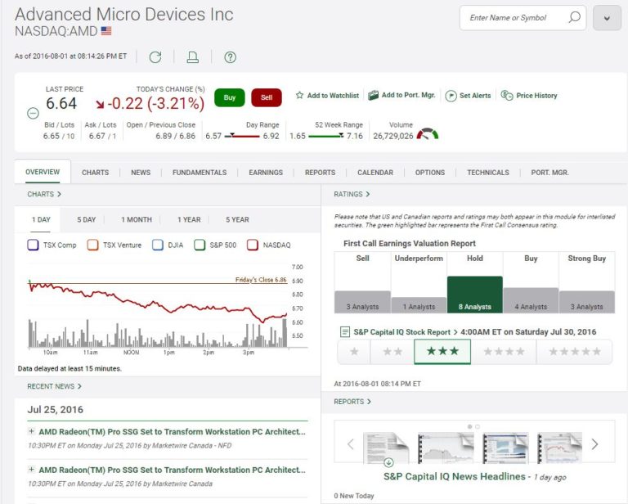Toggle the S&P 500 comparison checkbox
The image size is (628, 504).
200,245
